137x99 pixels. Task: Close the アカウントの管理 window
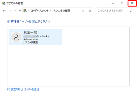pos(132,3)
